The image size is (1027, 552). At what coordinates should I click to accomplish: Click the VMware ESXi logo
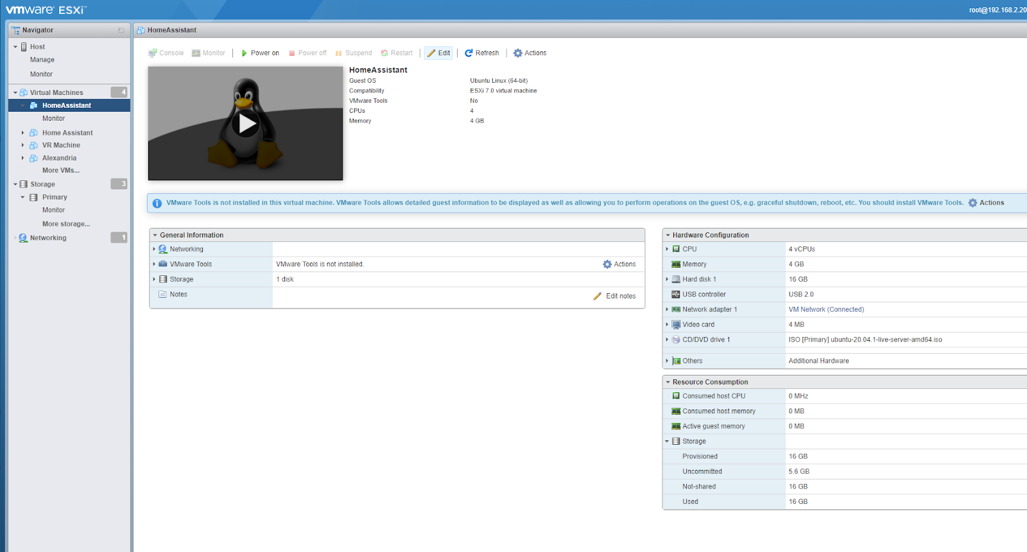[x=46, y=10]
